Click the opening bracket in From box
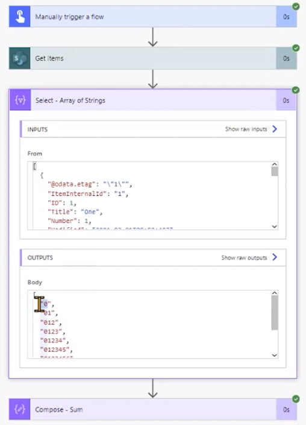 click(x=34, y=166)
